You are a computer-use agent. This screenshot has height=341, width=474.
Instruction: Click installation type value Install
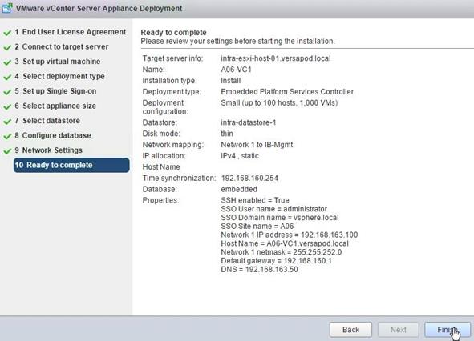[231, 81]
